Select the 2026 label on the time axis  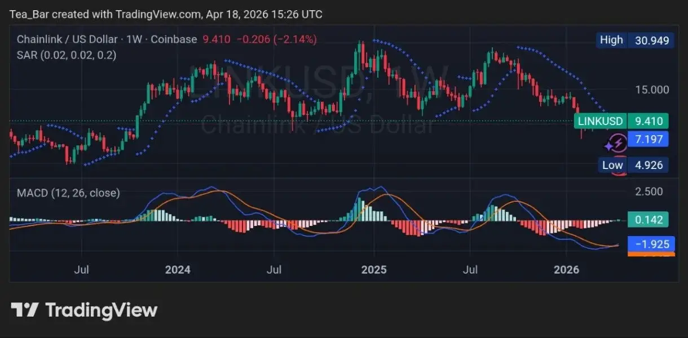[567, 270]
